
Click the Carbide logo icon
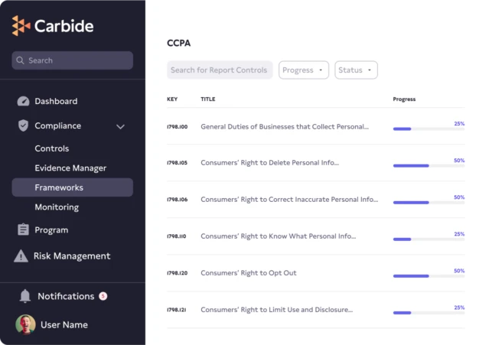21,25
